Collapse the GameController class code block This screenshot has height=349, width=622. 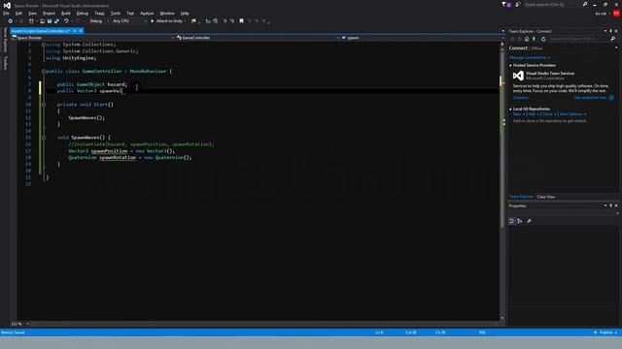coord(43,71)
